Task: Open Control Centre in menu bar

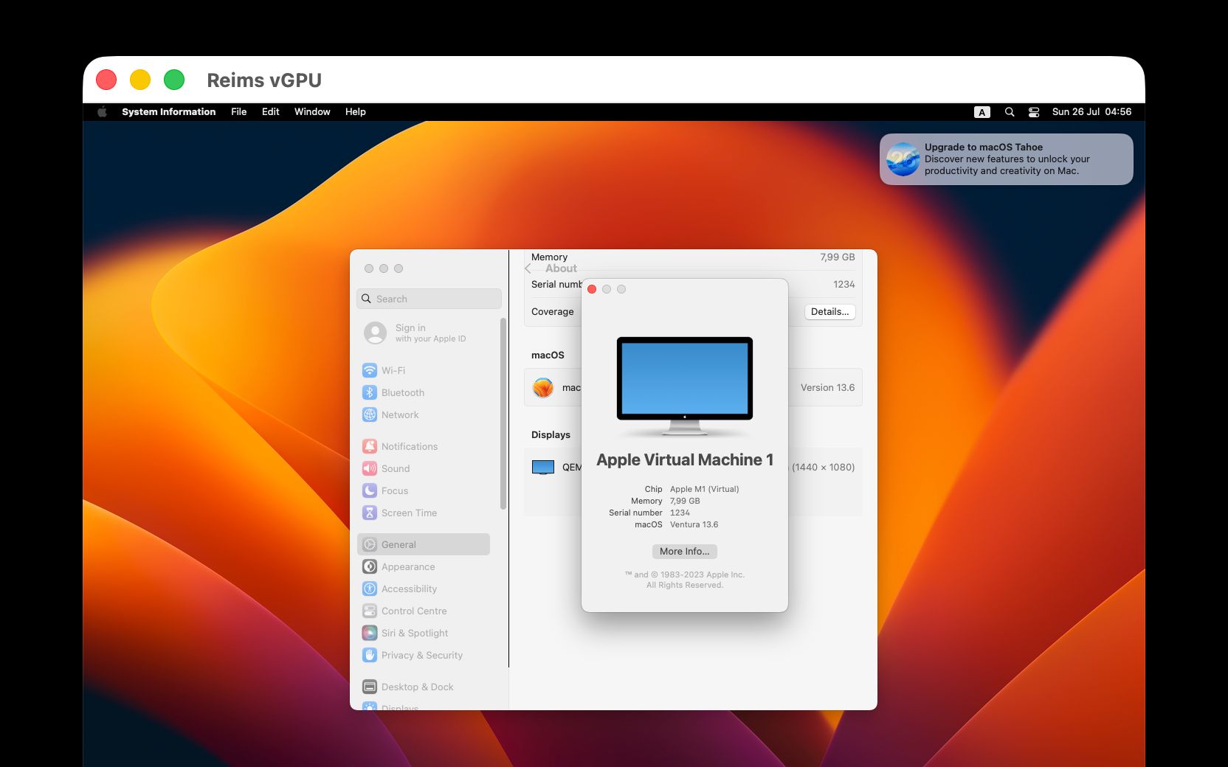Action: click(1034, 112)
